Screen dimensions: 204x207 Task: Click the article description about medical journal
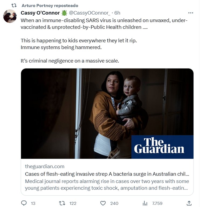[107, 184]
